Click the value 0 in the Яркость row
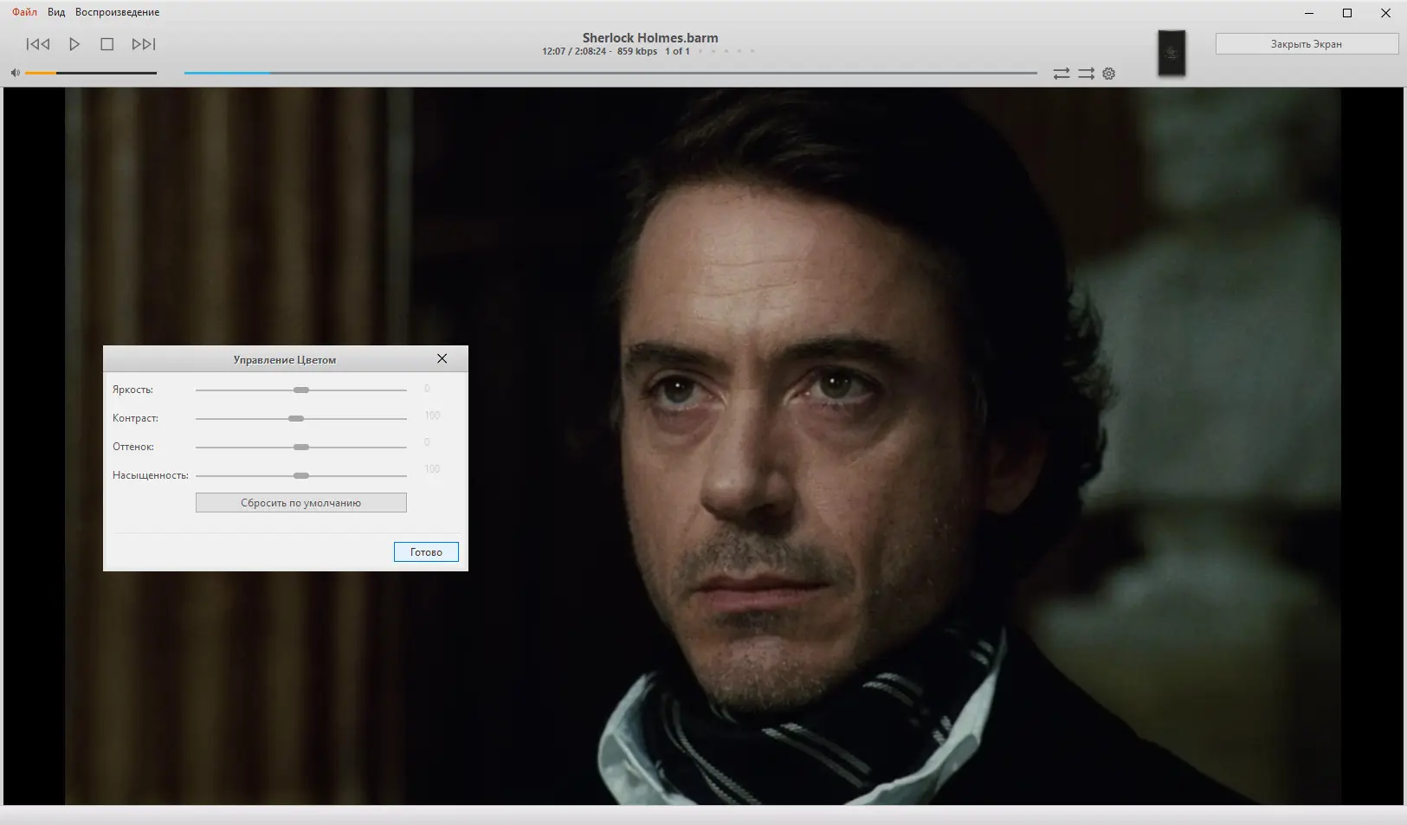The width and height of the screenshot is (1407, 825). 427,389
